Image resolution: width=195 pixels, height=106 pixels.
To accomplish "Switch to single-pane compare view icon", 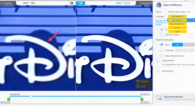I will pos(71,3).
